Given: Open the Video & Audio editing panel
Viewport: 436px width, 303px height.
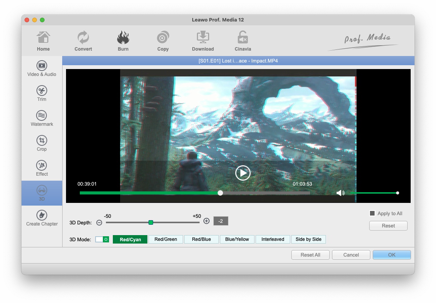Looking at the screenshot, I should click(42, 68).
